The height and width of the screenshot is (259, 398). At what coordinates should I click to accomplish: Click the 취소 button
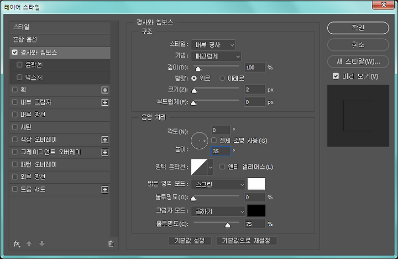coord(358,45)
